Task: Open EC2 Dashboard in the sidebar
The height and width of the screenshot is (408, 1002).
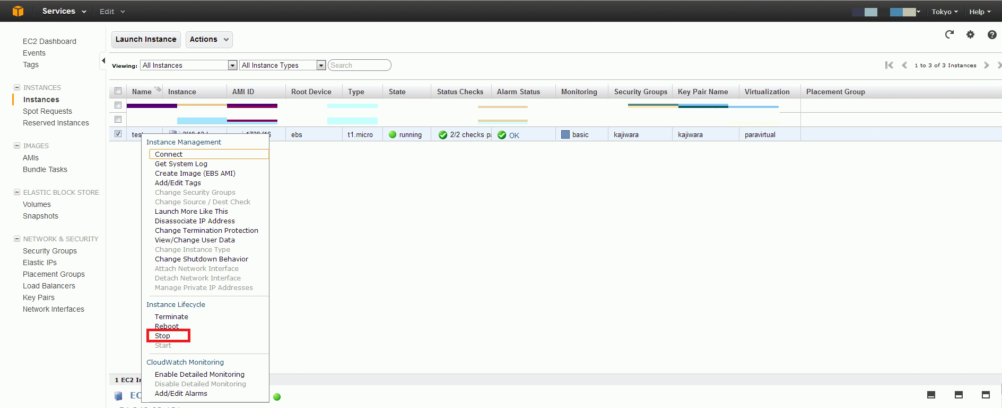Action: tap(49, 41)
